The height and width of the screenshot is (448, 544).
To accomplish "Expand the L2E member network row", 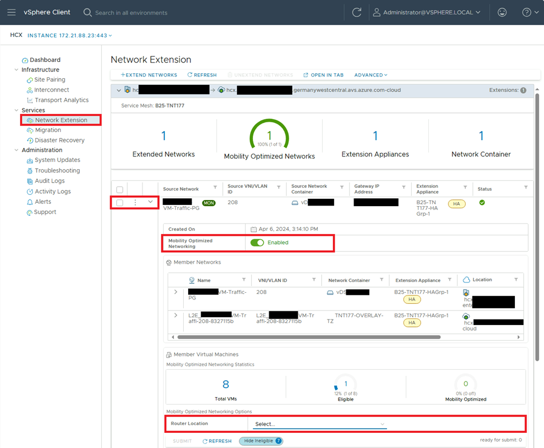I will [x=176, y=316].
